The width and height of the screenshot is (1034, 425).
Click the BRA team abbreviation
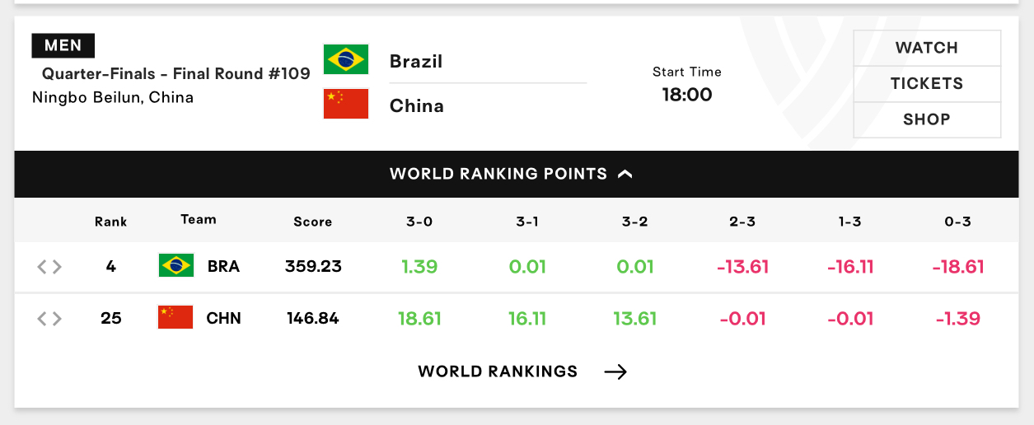(x=224, y=267)
